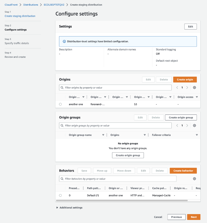Click Create origin group header button
The height and width of the screenshot is (223, 207).
[181, 117]
